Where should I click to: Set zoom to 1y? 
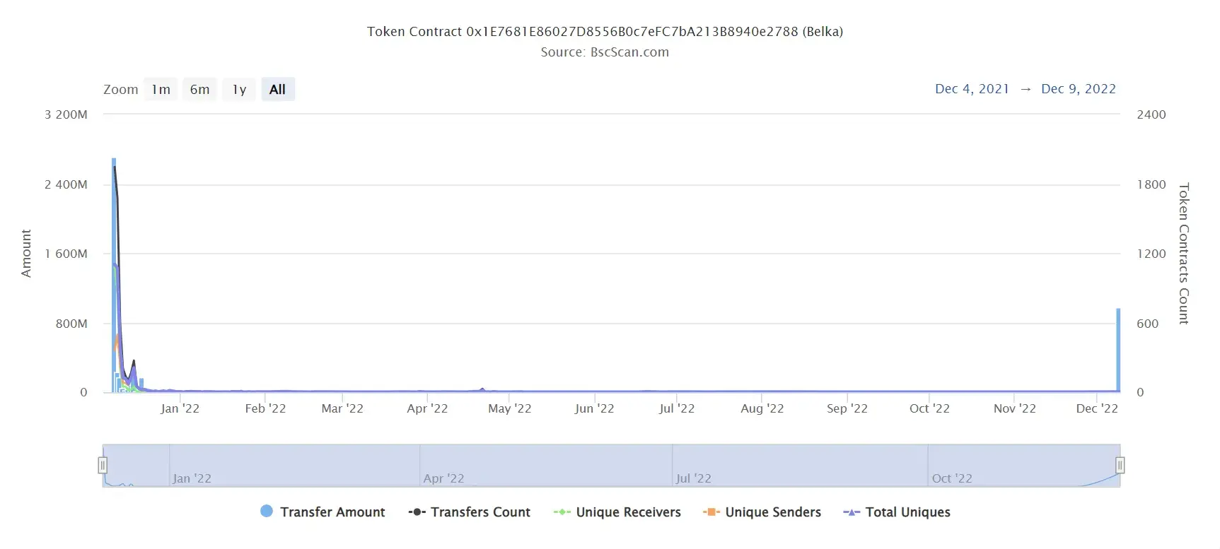pyautogui.click(x=239, y=89)
